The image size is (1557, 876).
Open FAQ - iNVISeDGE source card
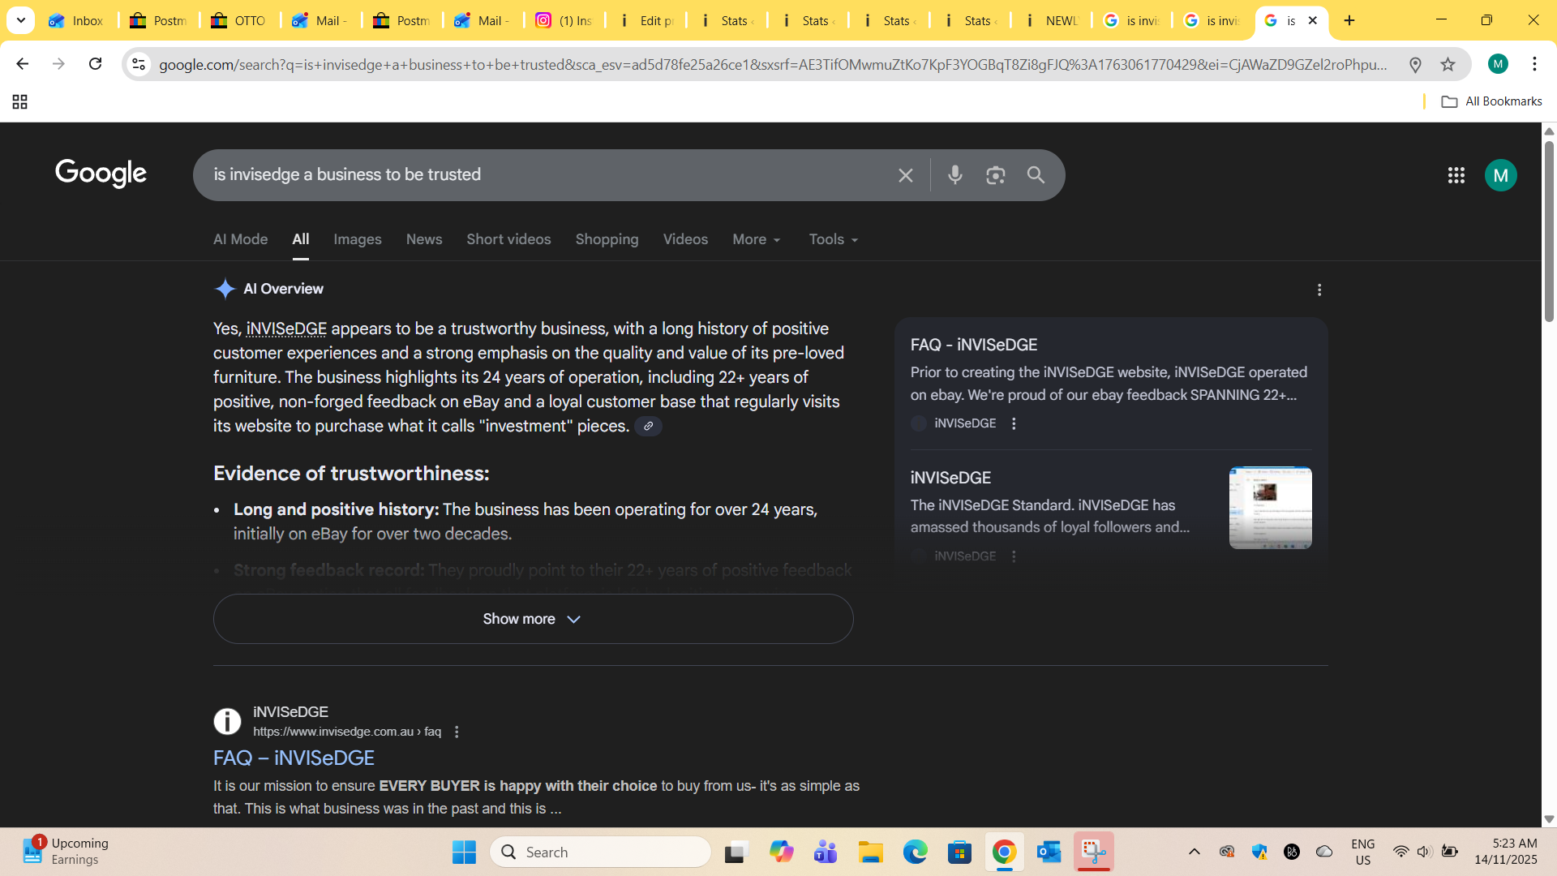tap(973, 345)
